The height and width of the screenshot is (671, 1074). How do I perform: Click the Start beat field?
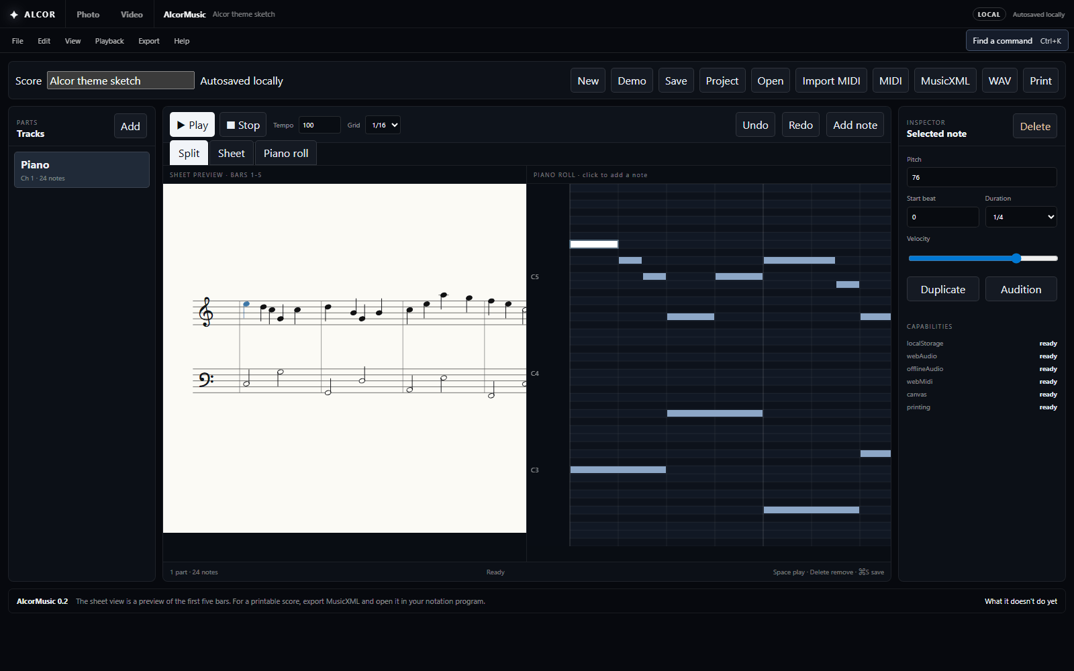(942, 217)
